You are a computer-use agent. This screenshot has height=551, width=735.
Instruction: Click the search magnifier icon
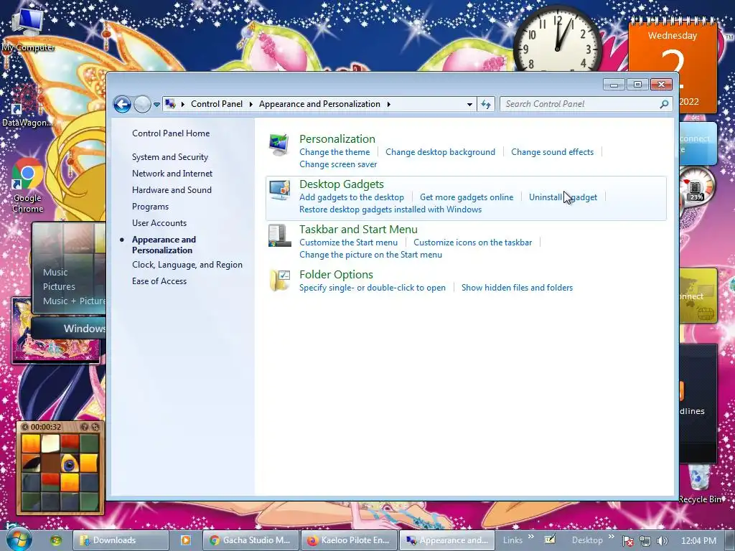[664, 104]
